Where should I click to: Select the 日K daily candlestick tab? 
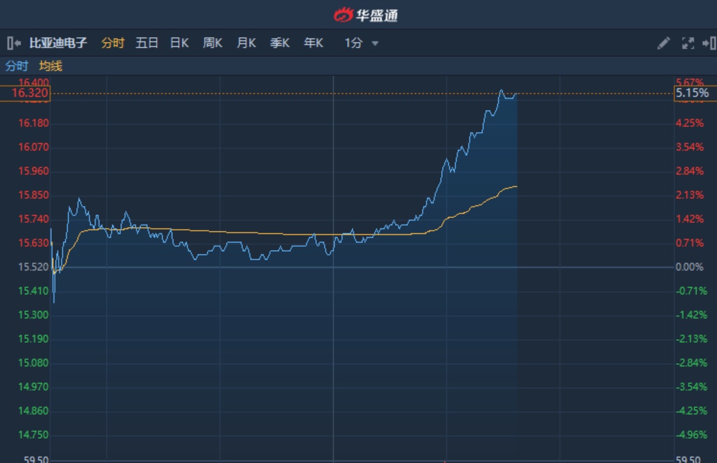click(x=179, y=43)
